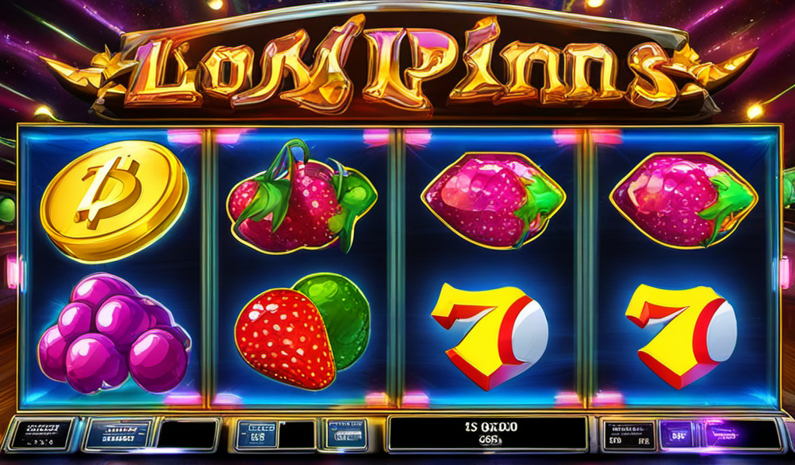Click the wide center balance display

[x=487, y=434]
